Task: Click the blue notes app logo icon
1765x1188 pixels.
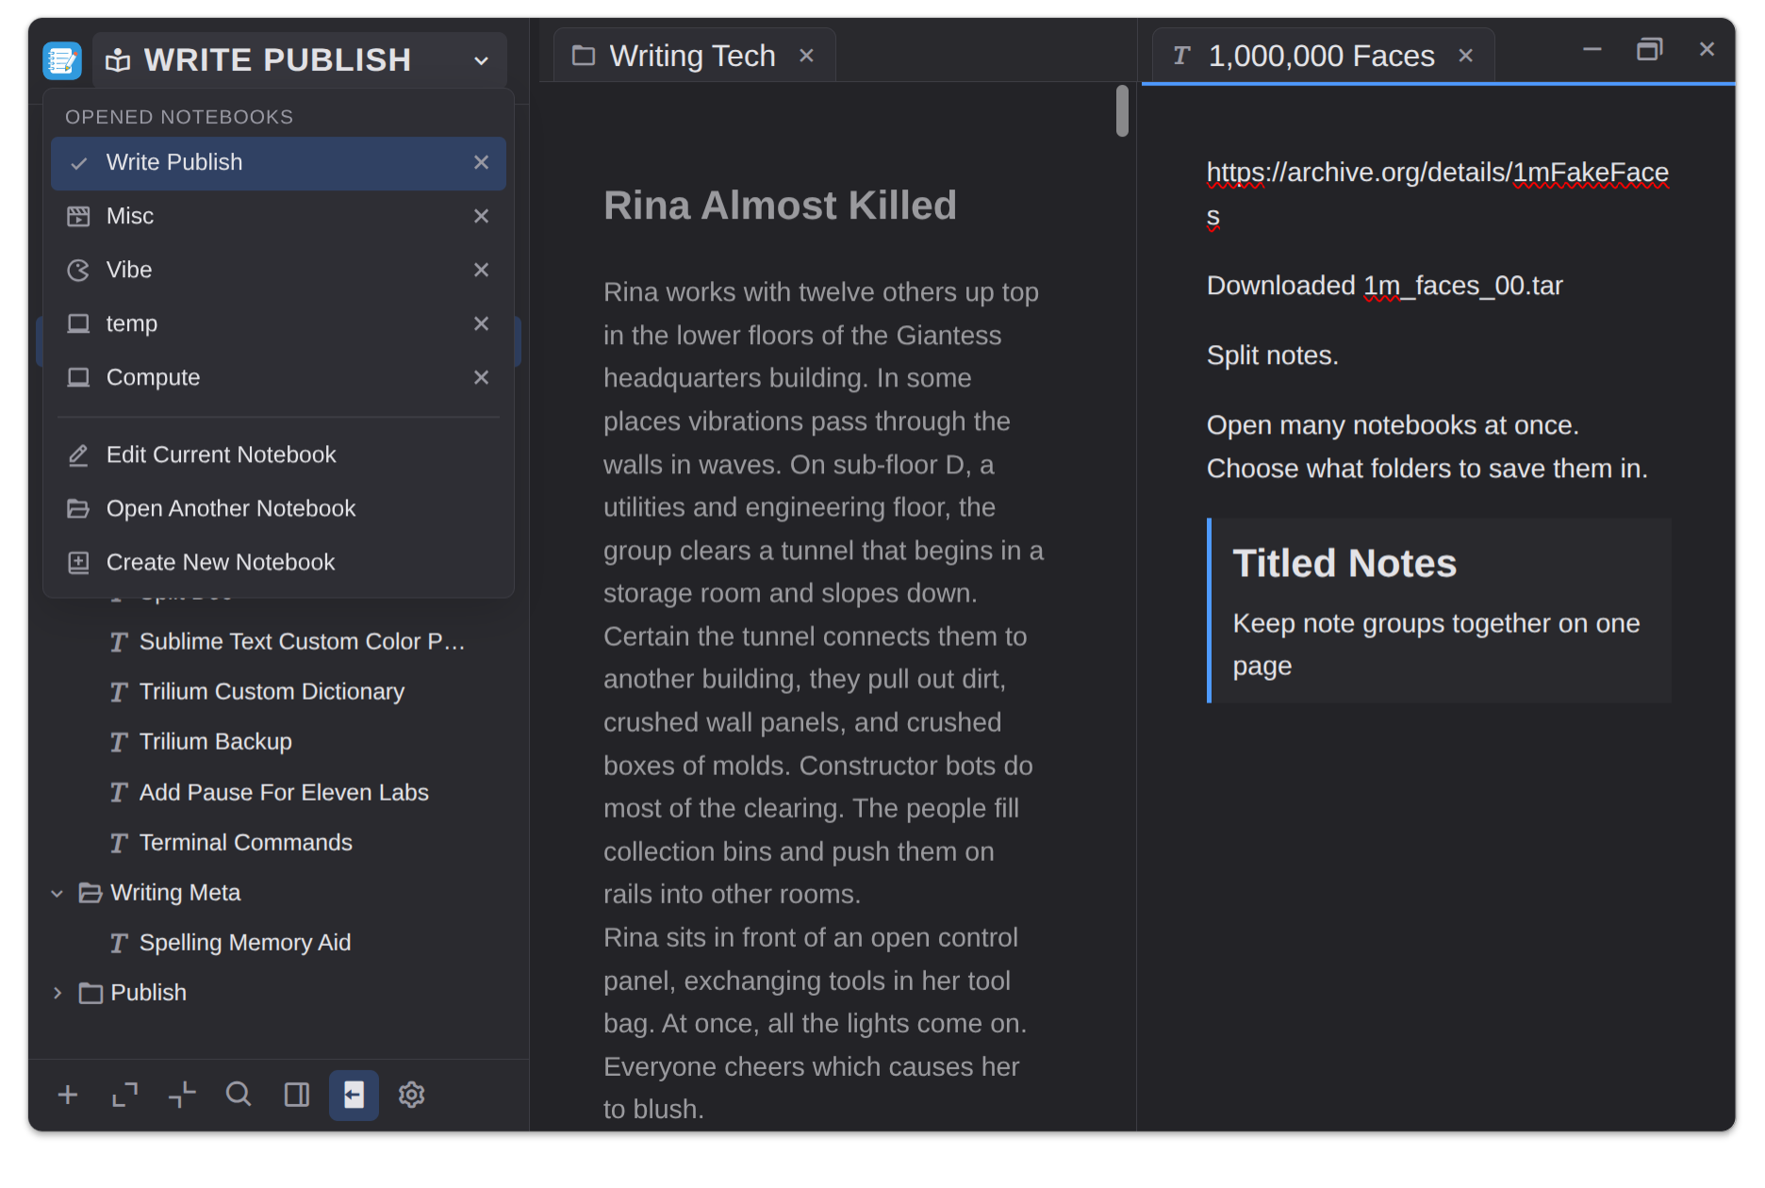Action: (62, 60)
